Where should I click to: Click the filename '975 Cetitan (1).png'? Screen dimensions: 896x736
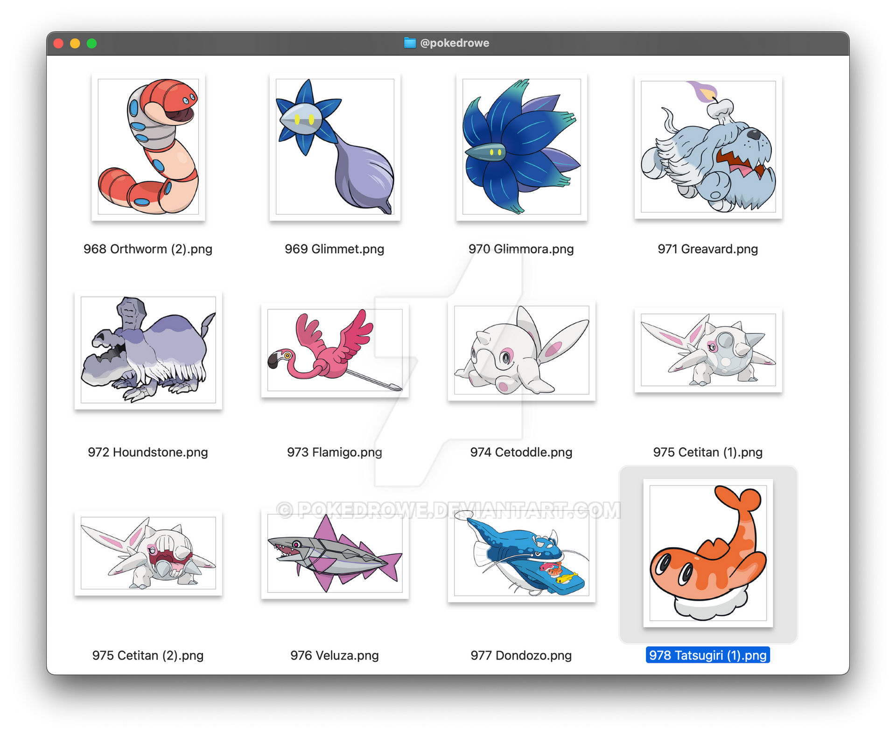point(708,452)
